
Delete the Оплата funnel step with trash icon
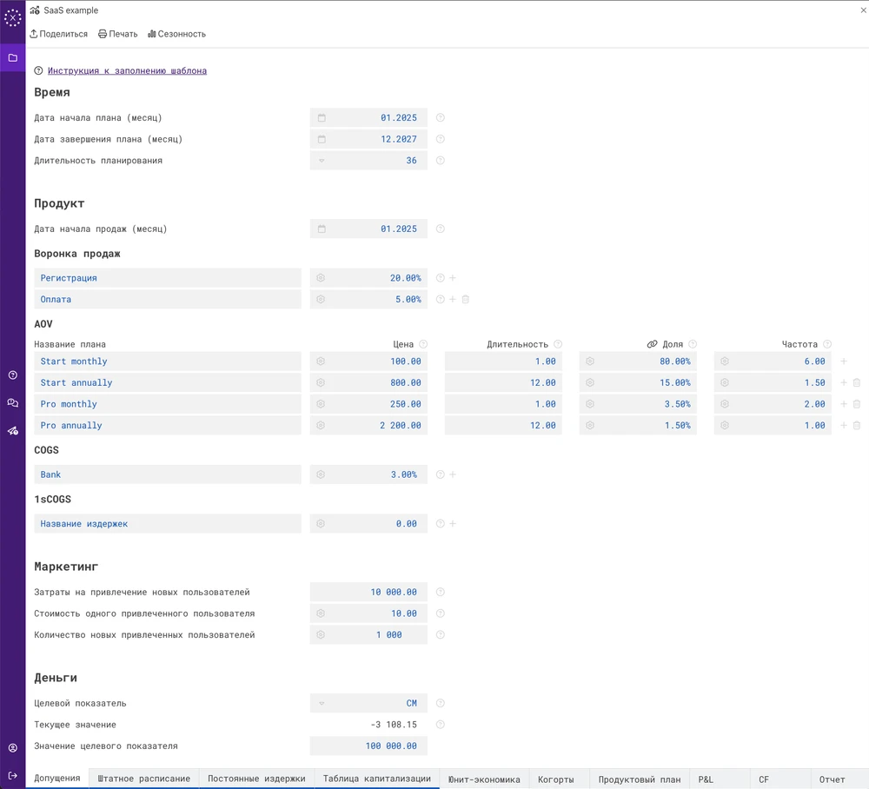coord(466,300)
